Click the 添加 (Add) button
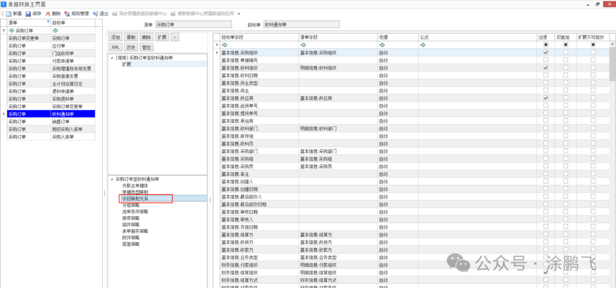The image size is (616, 288). [x=116, y=37]
